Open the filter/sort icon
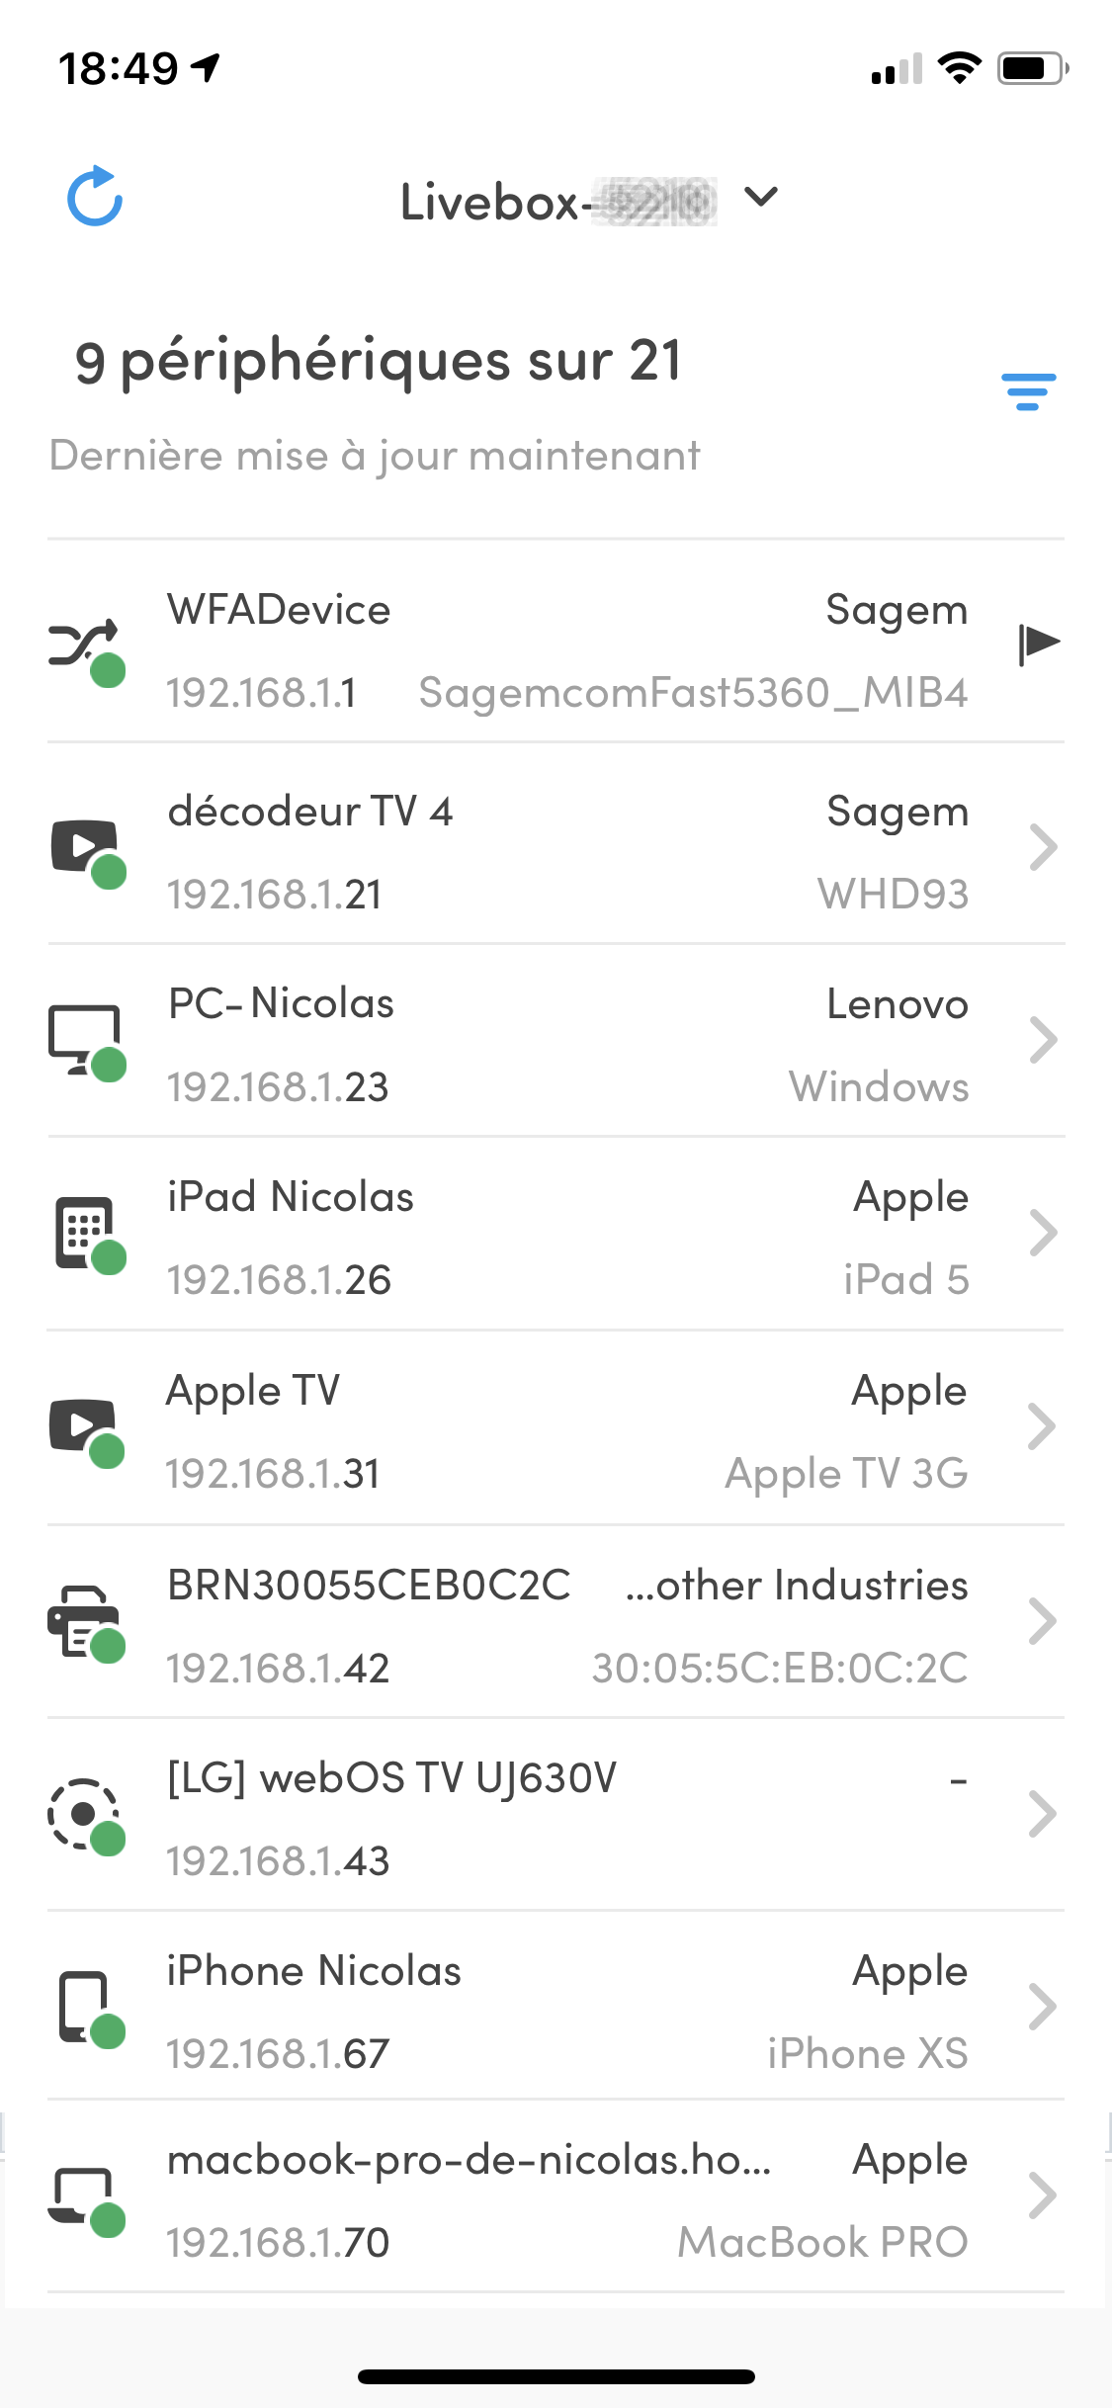The width and height of the screenshot is (1112, 2408). pyautogui.click(x=1028, y=391)
